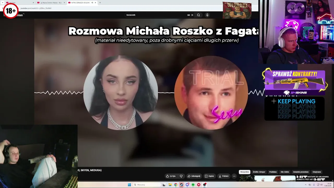Select the 'Dla Ciebie' filter chip
The width and height of the screenshot is (334, 188).
(285, 172)
